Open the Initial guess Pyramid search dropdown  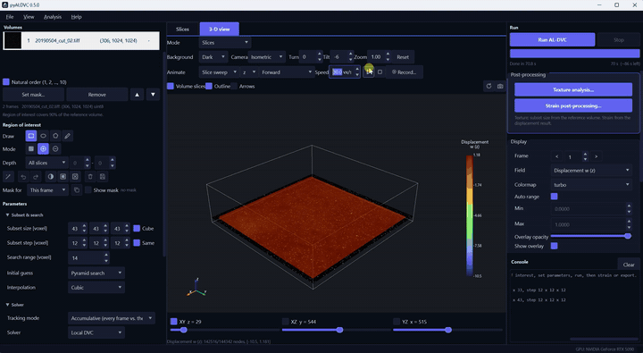coord(96,273)
